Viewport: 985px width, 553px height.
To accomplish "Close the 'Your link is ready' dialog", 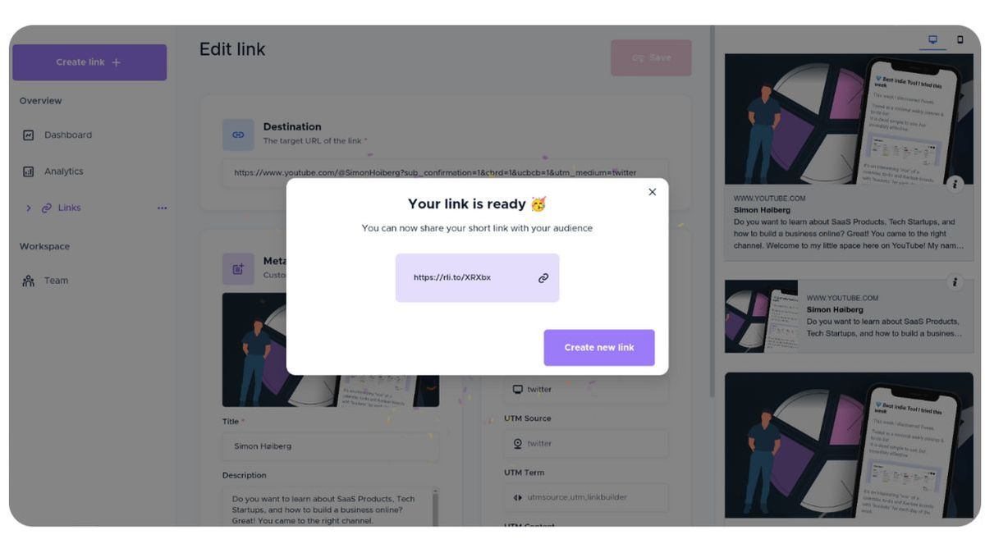I will point(653,192).
